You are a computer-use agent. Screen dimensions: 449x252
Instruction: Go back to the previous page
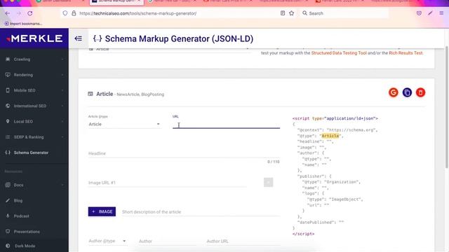point(8,13)
